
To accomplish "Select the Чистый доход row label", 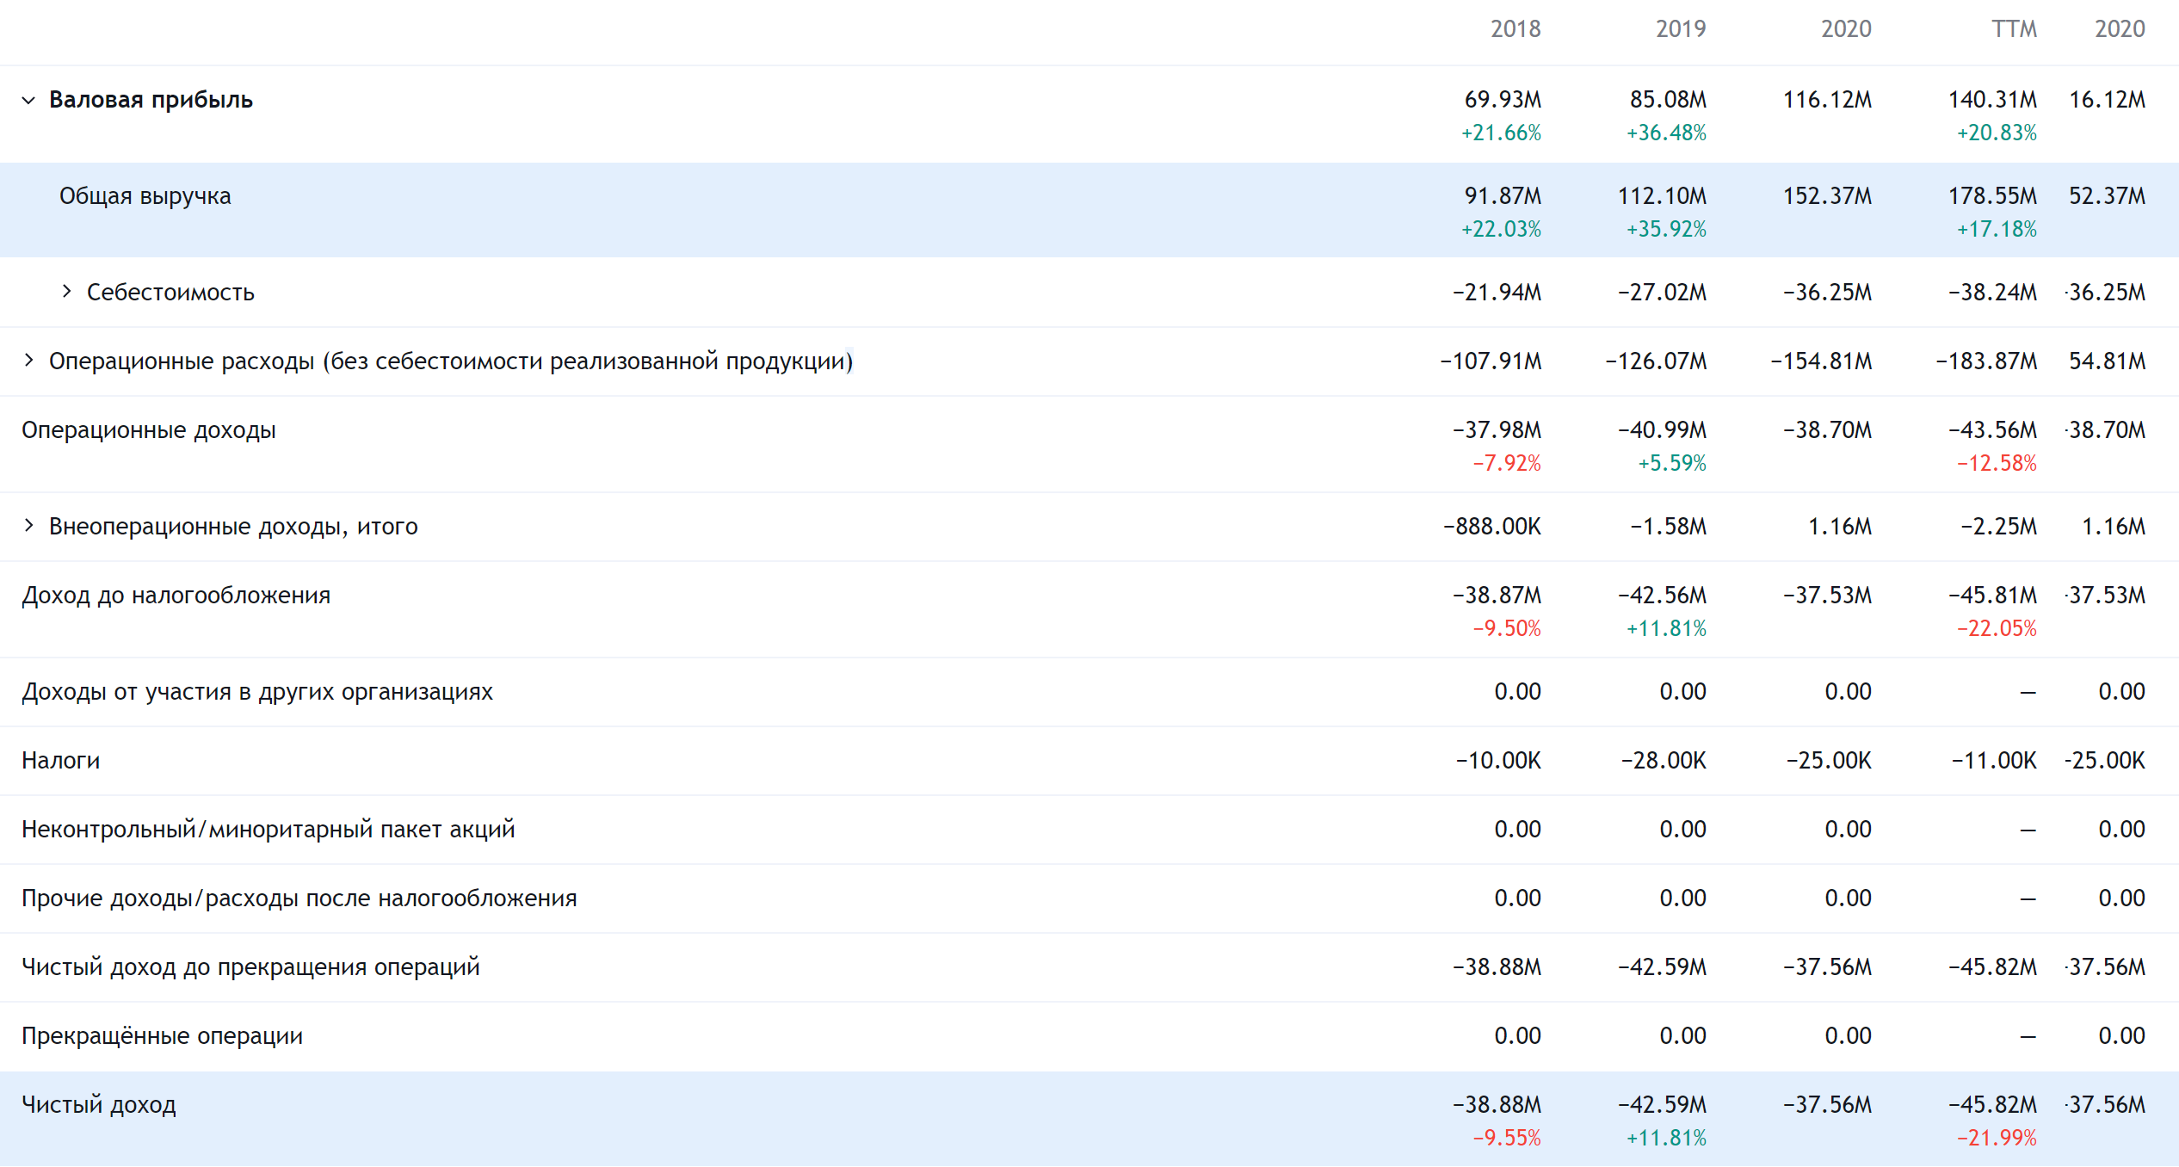I will (x=98, y=1105).
